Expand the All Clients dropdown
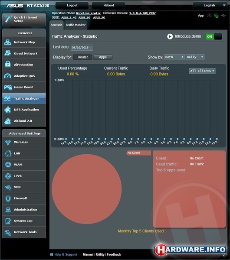 (202, 71)
